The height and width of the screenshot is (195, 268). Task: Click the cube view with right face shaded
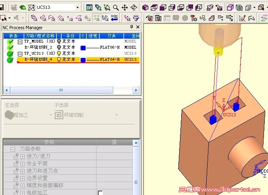[172, 8]
